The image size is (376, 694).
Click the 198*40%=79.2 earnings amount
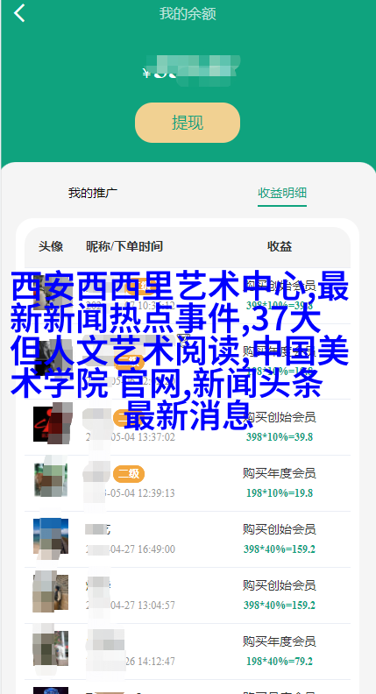tap(280, 662)
